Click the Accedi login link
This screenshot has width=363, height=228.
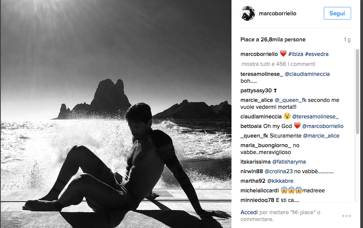249,212
